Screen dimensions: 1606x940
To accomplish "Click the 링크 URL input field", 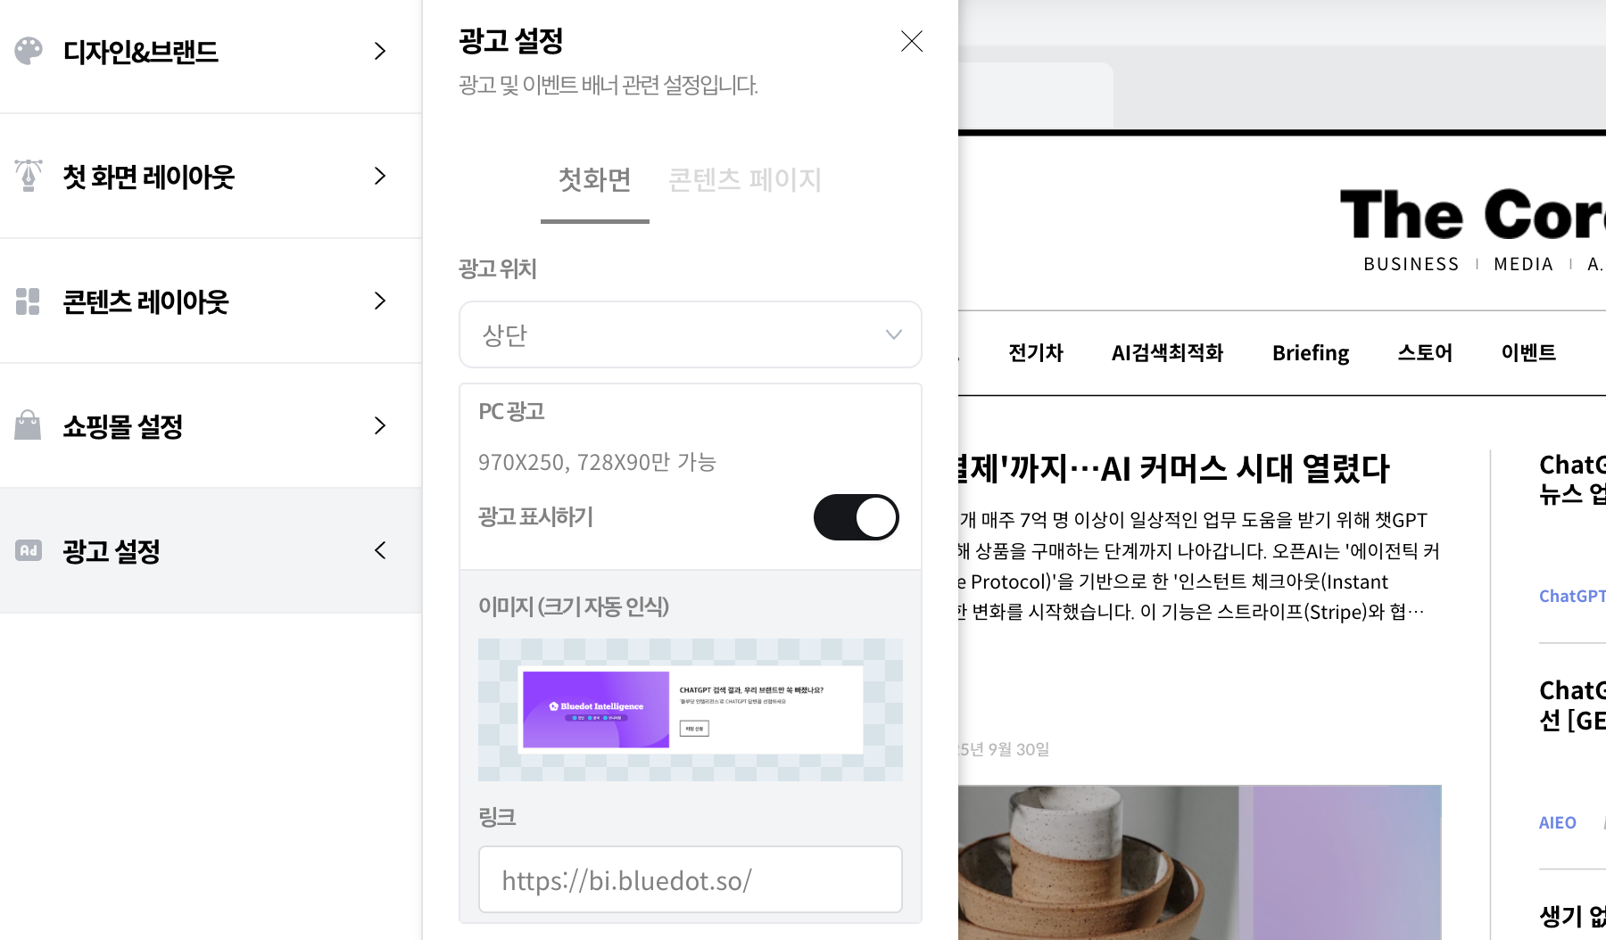I will point(690,880).
